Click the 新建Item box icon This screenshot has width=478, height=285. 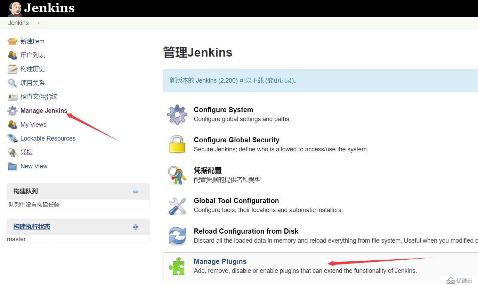pos(13,41)
